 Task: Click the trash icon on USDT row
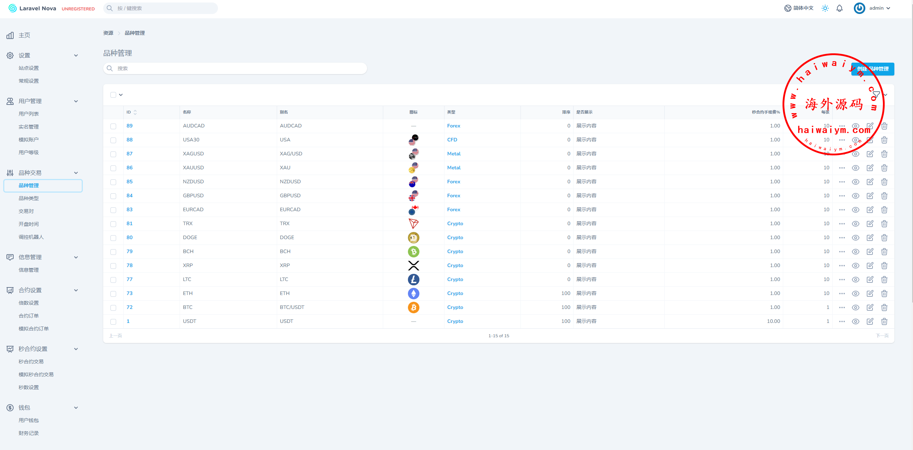[x=884, y=321]
